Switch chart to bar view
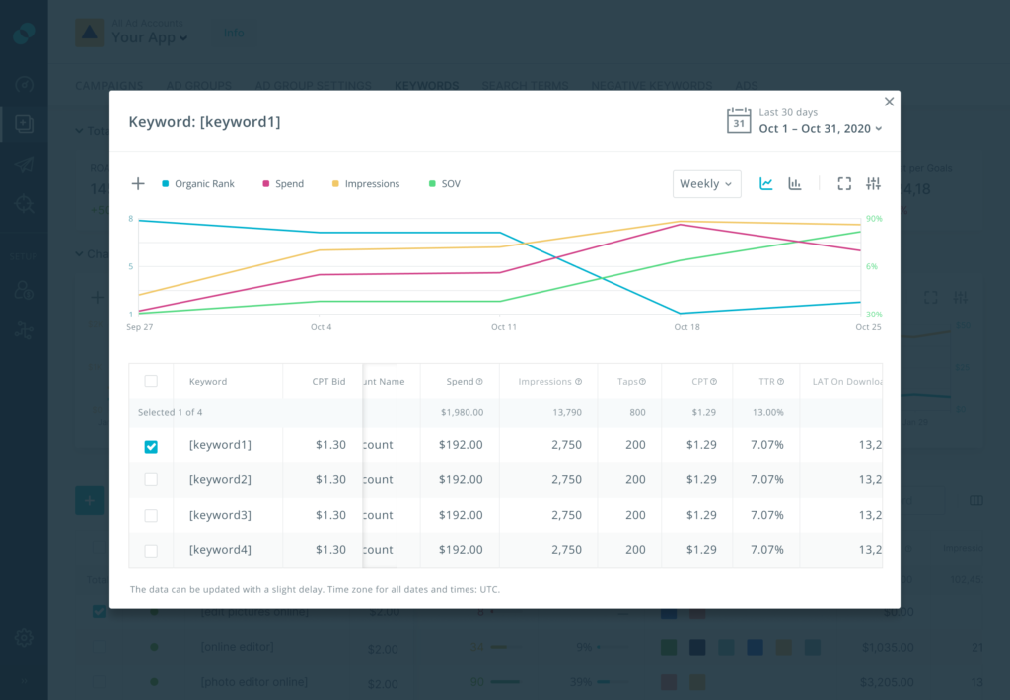The image size is (1010, 700). point(793,183)
